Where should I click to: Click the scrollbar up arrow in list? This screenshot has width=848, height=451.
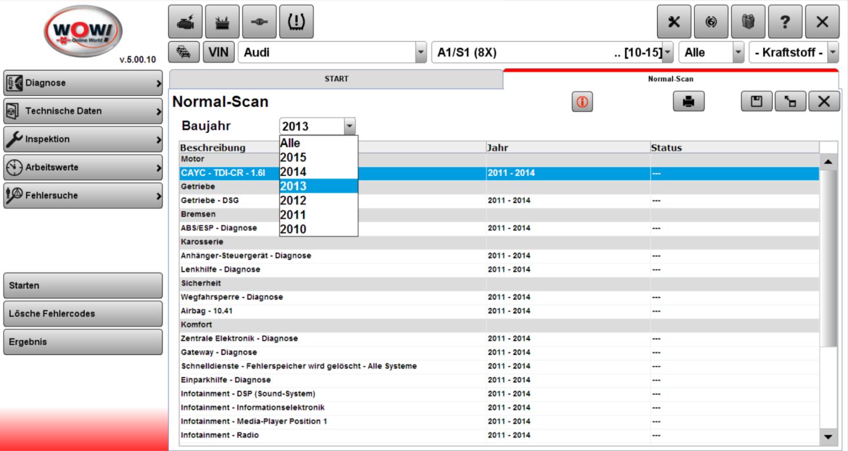[828, 162]
